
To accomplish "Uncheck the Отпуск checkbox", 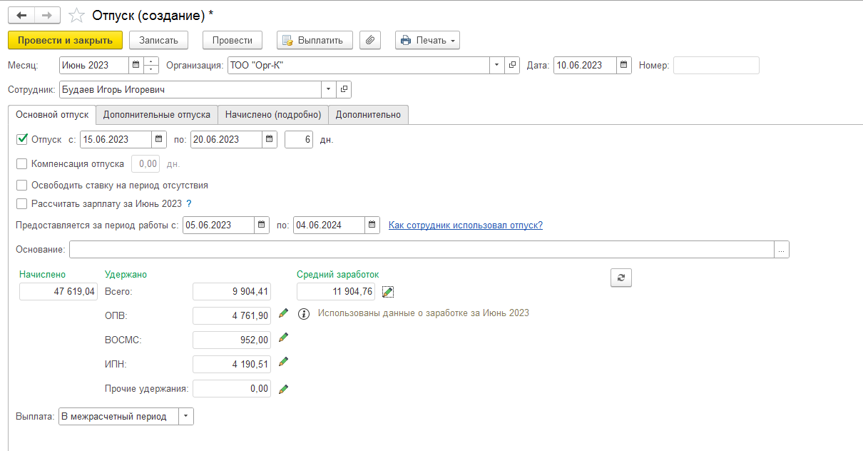I will coord(21,139).
